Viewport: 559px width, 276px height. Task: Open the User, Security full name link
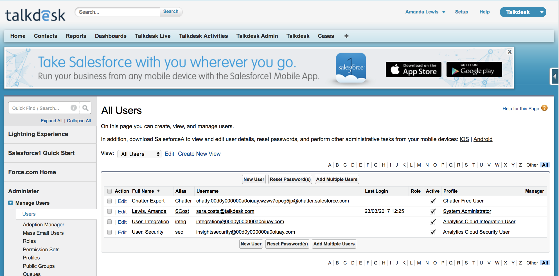click(x=148, y=232)
